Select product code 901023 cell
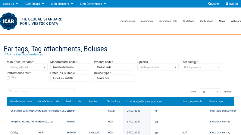The width and height of the screenshot is (241, 135). coord(71,122)
